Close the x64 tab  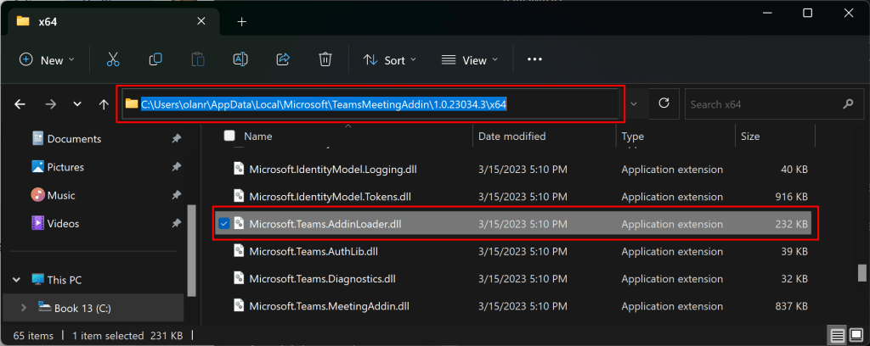click(201, 21)
